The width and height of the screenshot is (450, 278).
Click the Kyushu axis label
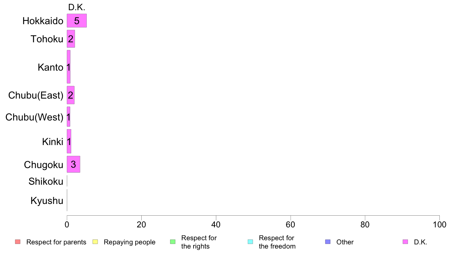47,201
